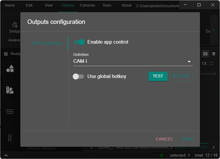220x159 pixels.
Task: Click the selected: 1 status text
Action: pos(180,155)
